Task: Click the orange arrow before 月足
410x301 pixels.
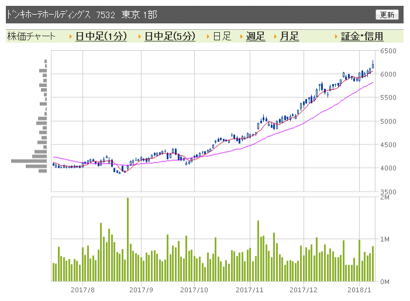Action: point(275,37)
